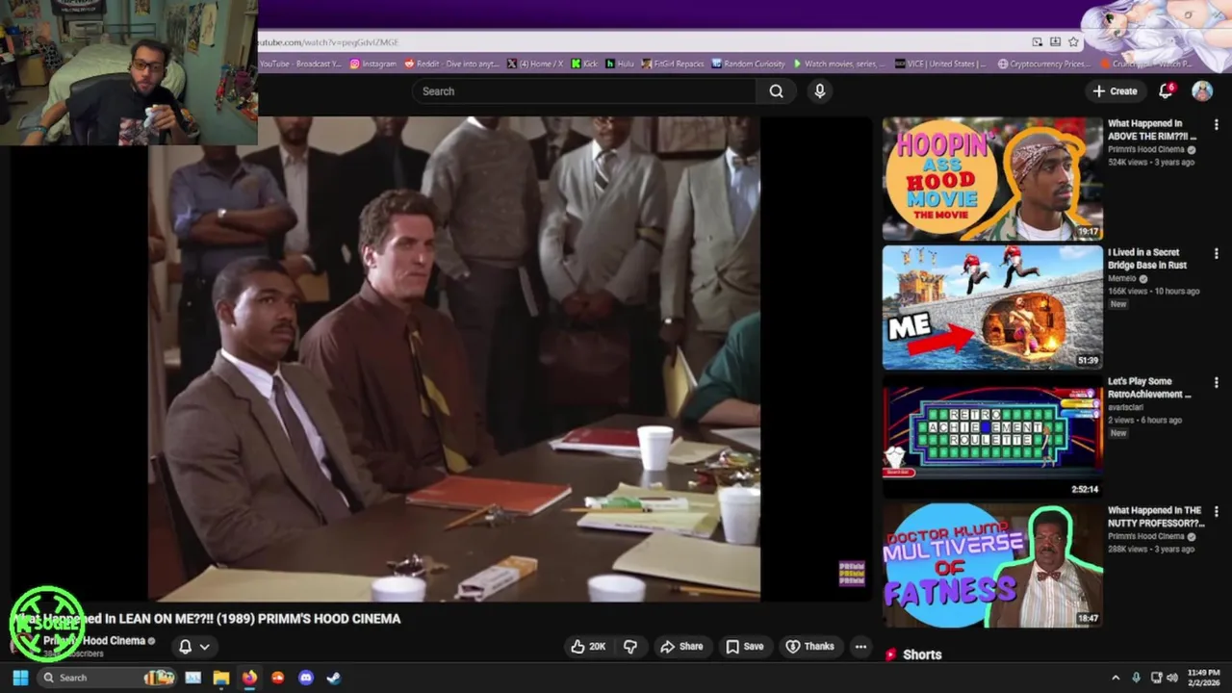Screen dimensions: 1232x693
Task: Open options for RetroAchievement video
Action: pyautogui.click(x=1217, y=383)
